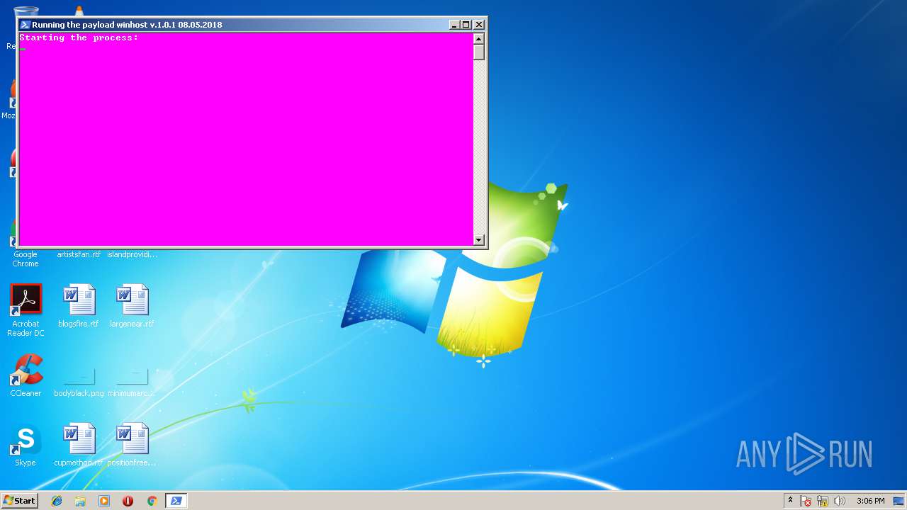Maximize the payload winhost console window

click(466, 25)
